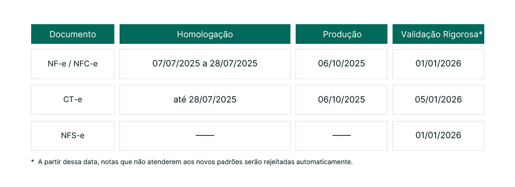The image size is (515, 187).
Task: Click the NFS-e Produção dash cell
Action: [342, 136]
